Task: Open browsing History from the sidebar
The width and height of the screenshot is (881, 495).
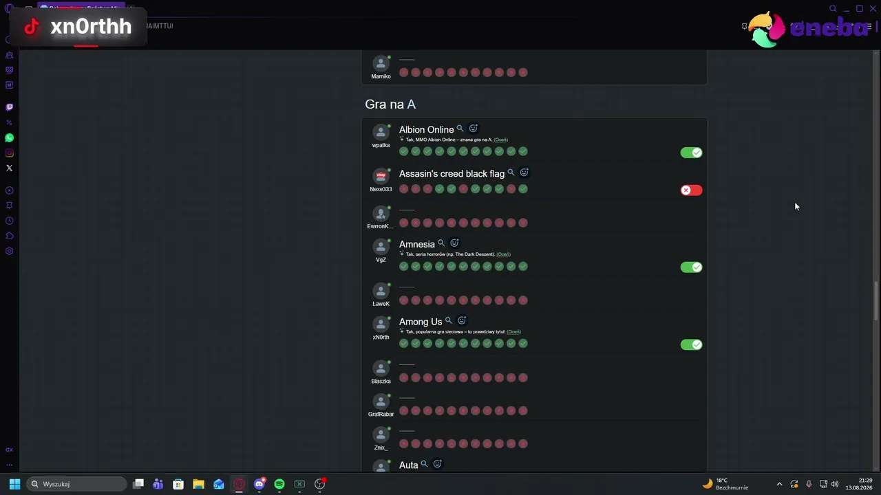Action: [x=10, y=221]
